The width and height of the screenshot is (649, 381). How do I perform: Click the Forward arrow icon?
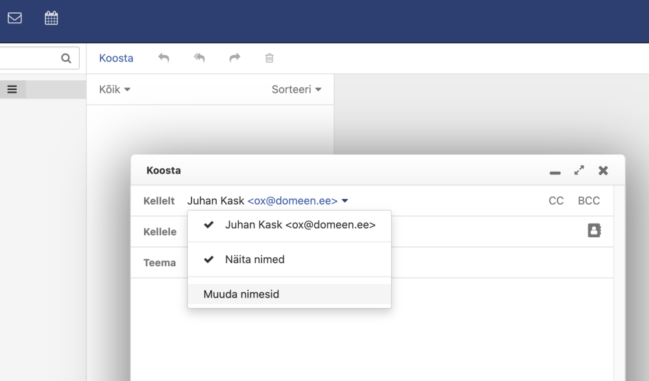(x=235, y=58)
